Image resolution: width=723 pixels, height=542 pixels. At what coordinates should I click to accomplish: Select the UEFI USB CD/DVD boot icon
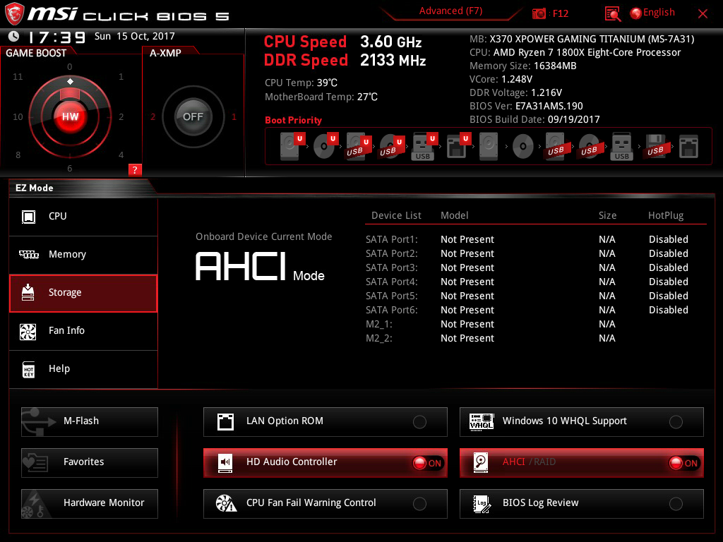tap(392, 147)
